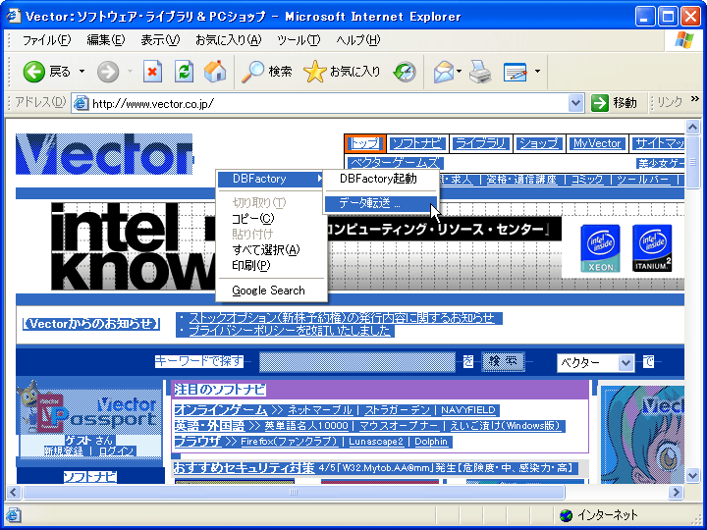Expand the Mail dropdown arrow

459,72
